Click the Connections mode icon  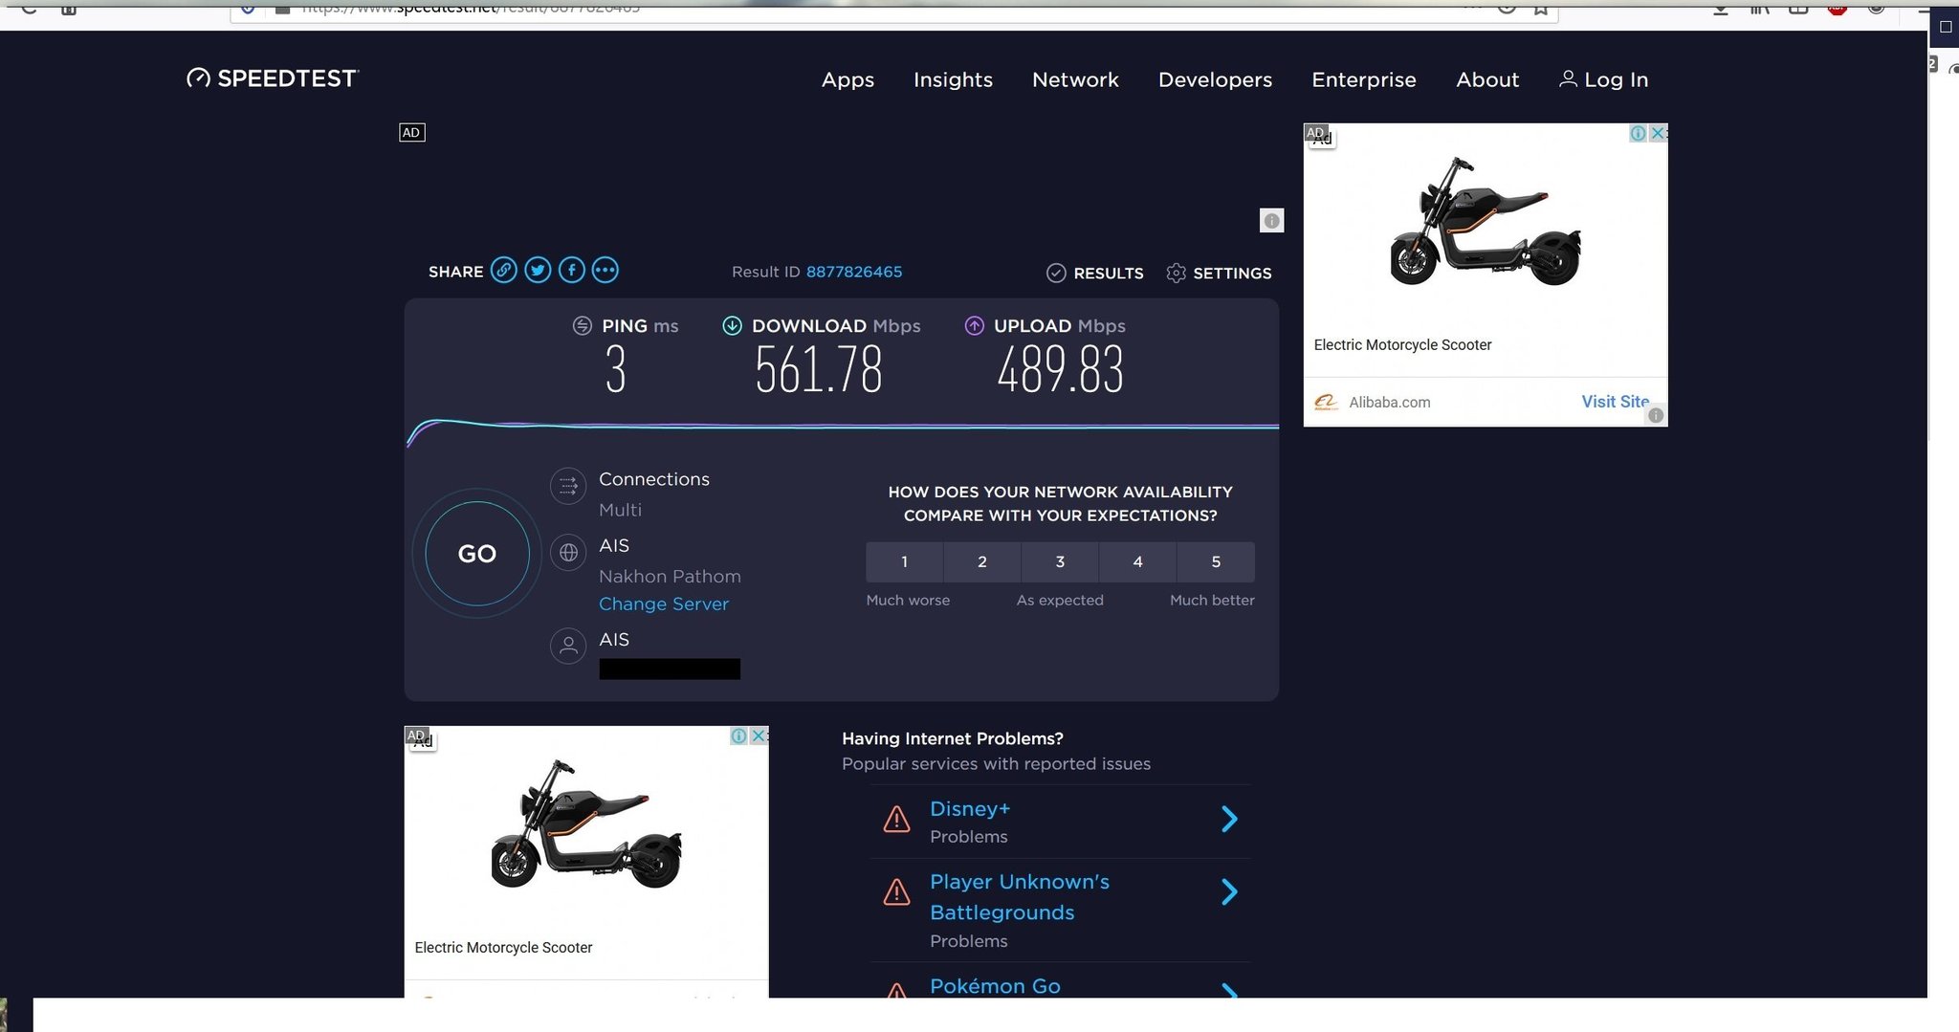click(568, 486)
